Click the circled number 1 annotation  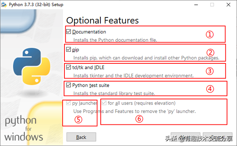[210, 34]
